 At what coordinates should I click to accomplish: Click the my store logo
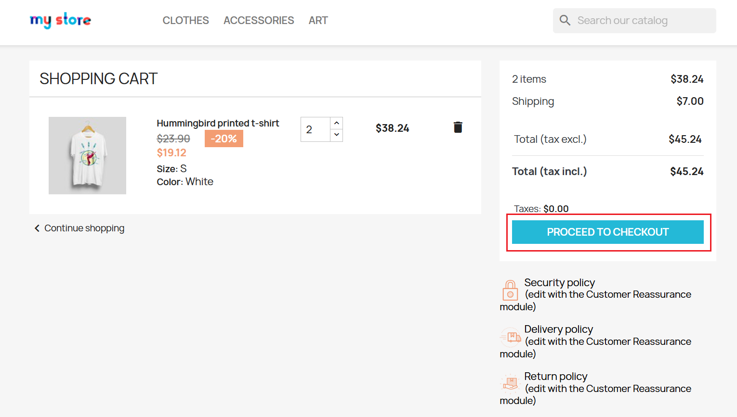coord(60,20)
